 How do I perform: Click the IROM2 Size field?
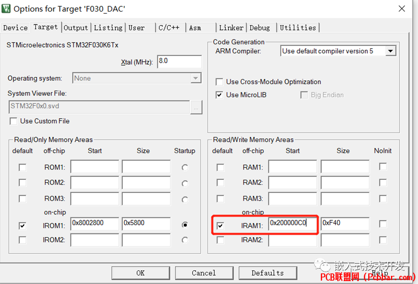(x=146, y=240)
